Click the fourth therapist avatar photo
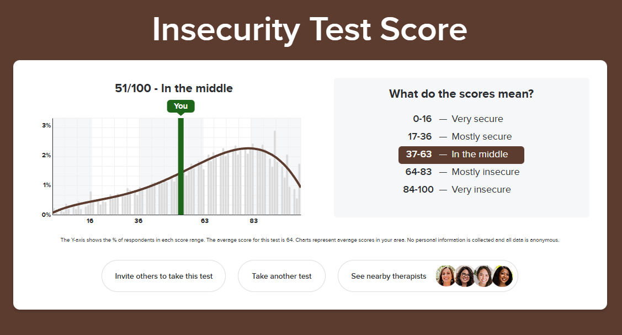Viewport: 622px width, 335px height. point(502,276)
